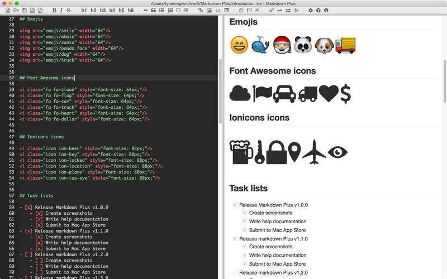Toggle 'Submit to Mac App Store' checkbox under v1.0.0
This screenshot has height=279, width=447.
[x=244, y=230]
